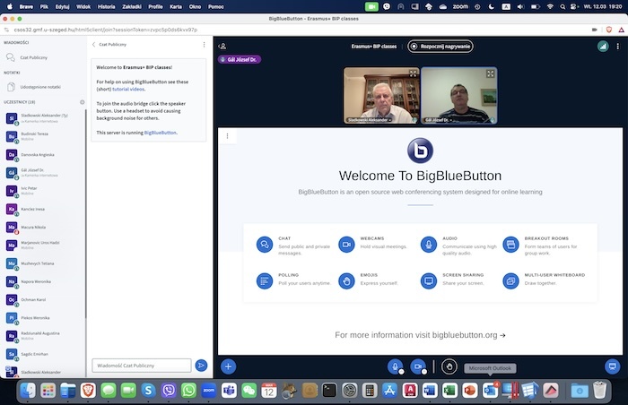The width and height of the screenshot is (628, 405).
Task: Select participant Ivic Petar
Action: (x=44, y=191)
